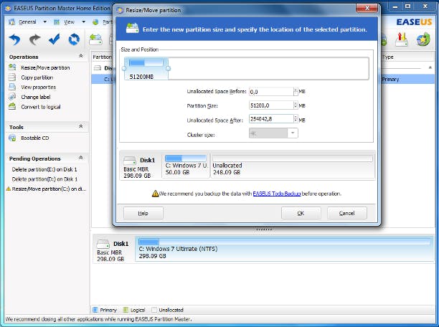Click the Partition Size input field
Image resolution: width=439 pixels, height=327 pixels.
click(271, 105)
